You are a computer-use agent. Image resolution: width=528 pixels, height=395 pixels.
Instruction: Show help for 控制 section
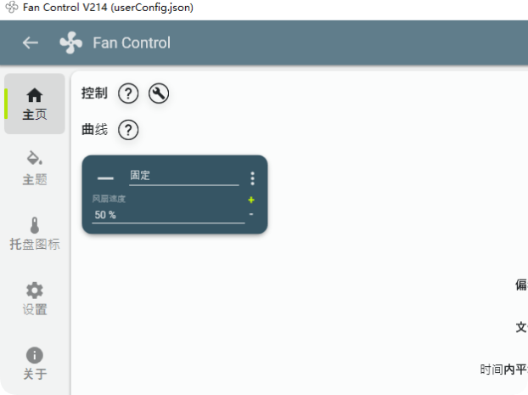point(128,93)
